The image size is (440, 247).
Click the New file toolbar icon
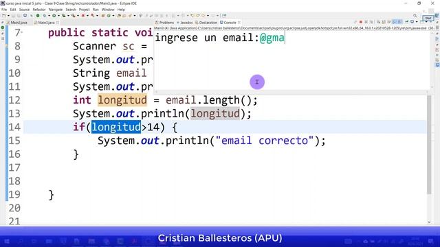tap(3, 16)
